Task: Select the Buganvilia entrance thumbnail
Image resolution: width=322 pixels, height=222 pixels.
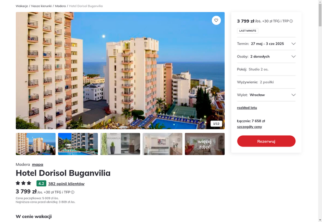Action: coord(120,144)
